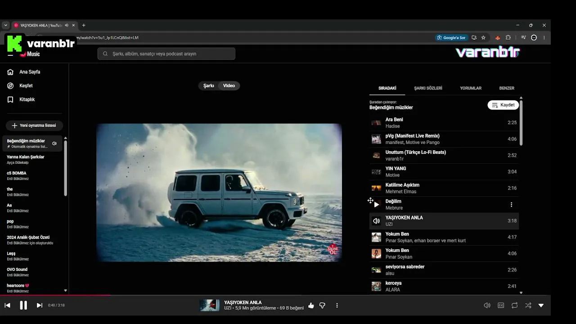Open the SIRADAKİ tab
576x324 pixels.
387,88
